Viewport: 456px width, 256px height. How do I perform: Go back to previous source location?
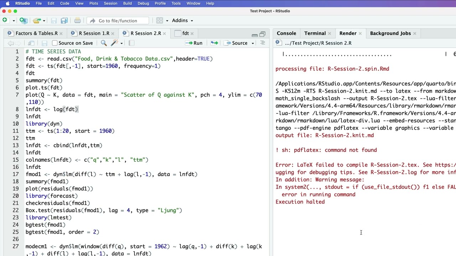click(x=11, y=43)
